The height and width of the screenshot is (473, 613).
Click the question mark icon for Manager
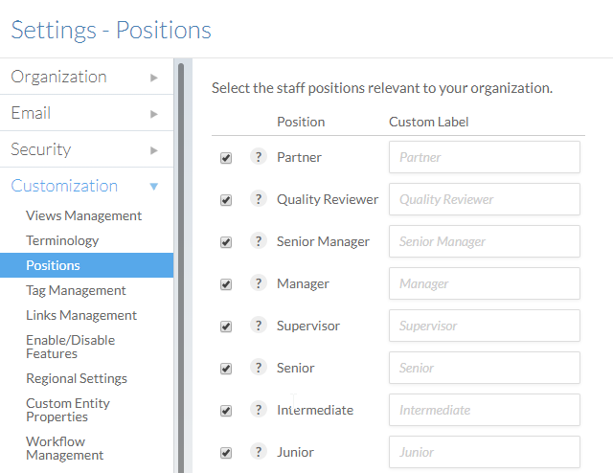tap(258, 283)
